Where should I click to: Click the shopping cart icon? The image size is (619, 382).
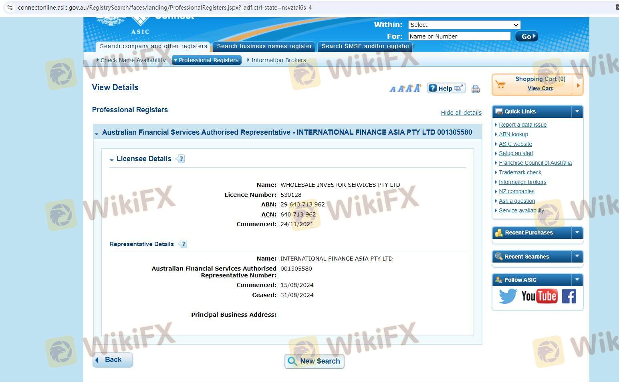[x=501, y=84]
